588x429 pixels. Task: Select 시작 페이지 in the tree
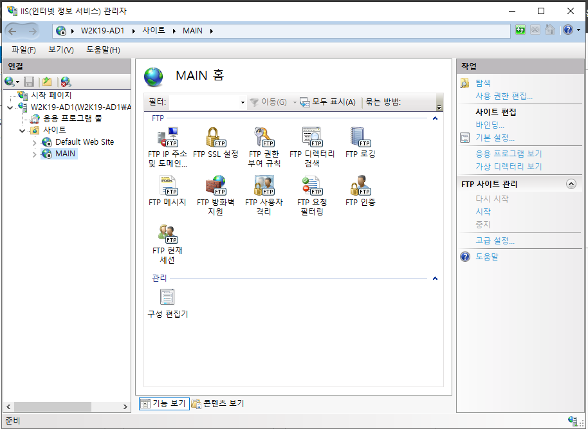[x=51, y=95]
